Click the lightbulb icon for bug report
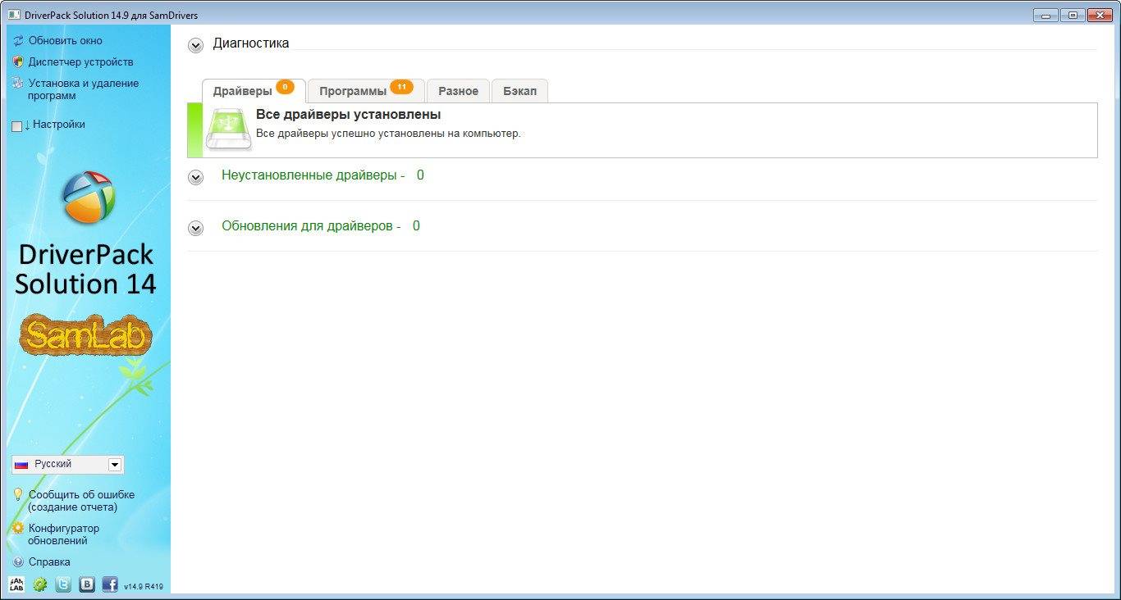Viewport: 1121px width, 600px height. point(18,494)
